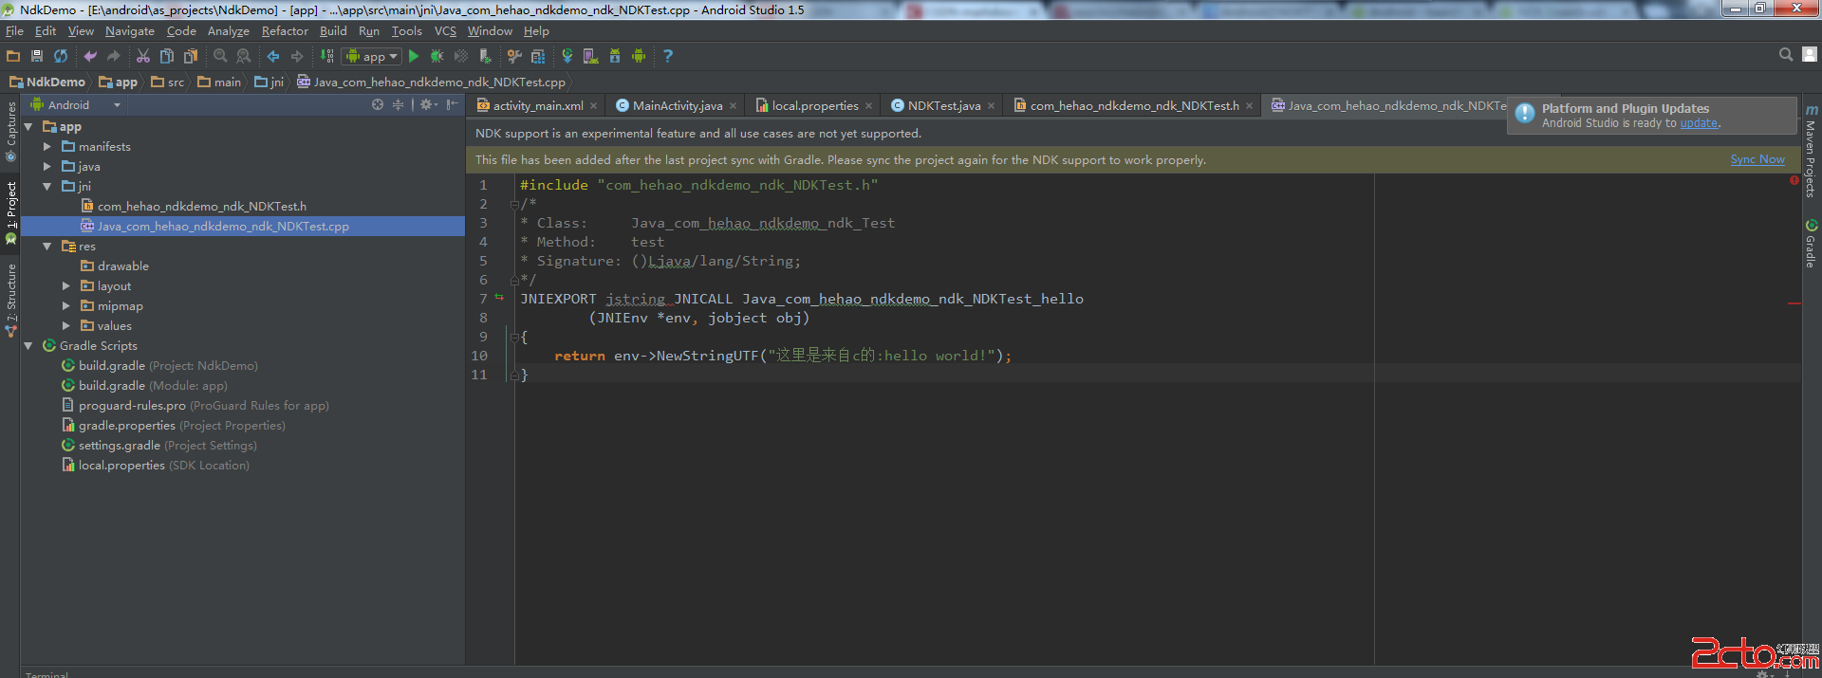Expand the manifests folder node
This screenshot has width=1822, height=678.
47,147
